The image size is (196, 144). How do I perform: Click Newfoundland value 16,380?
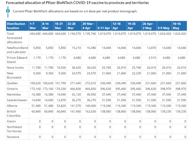(x=91, y=48)
